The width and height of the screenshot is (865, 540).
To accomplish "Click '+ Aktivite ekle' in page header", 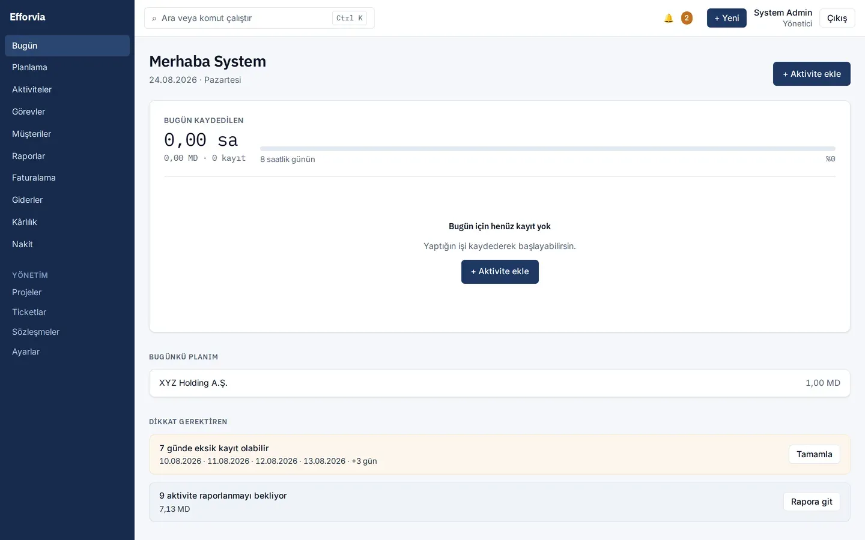I will (812, 74).
